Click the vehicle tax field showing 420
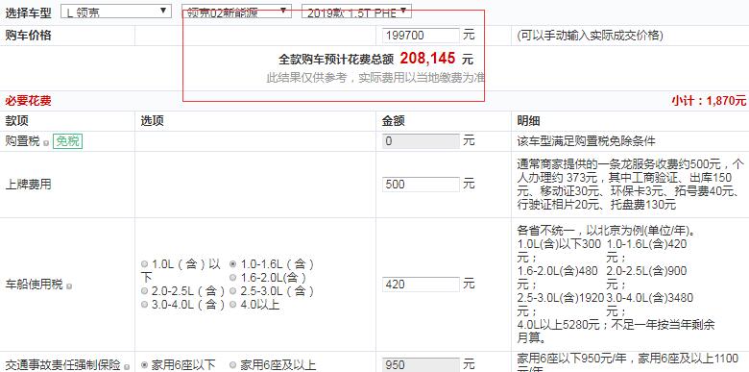The height and width of the screenshot is (372, 749). click(421, 285)
